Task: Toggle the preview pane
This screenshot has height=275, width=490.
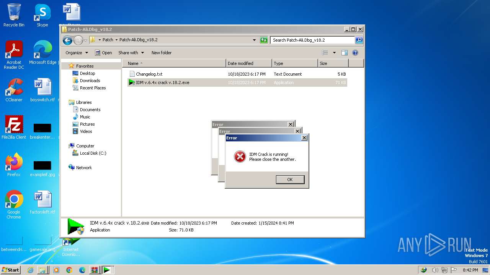Action: 345,53
